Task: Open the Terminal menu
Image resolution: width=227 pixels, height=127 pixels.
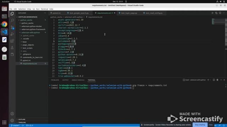Action: (x=44, y=9)
